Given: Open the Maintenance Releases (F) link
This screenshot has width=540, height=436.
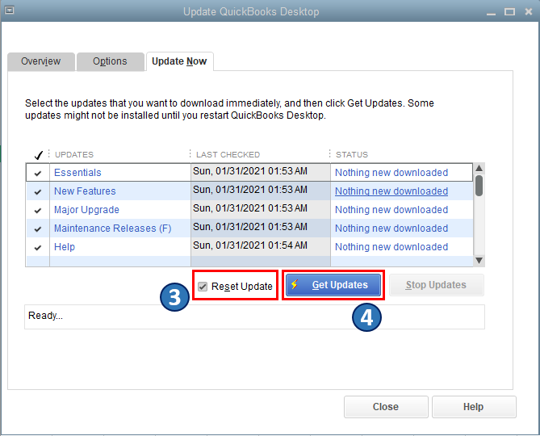Looking at the screenshot, I should (113, 228).
